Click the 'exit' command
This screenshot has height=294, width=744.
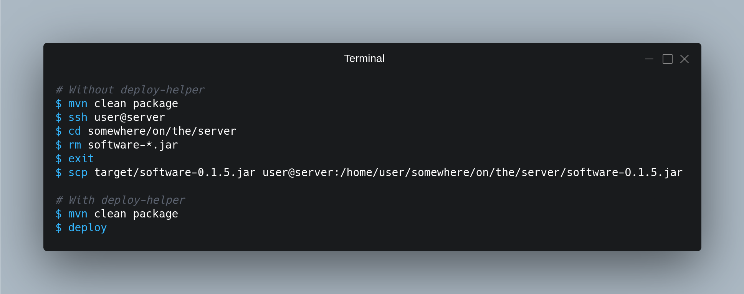pos(81,159)
